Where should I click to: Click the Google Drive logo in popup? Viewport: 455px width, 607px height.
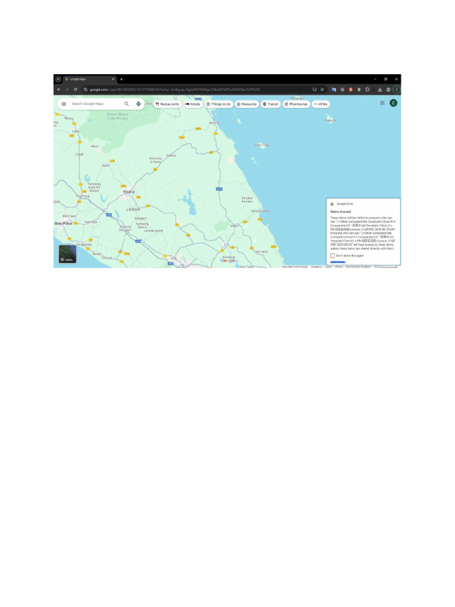(332, 204)
